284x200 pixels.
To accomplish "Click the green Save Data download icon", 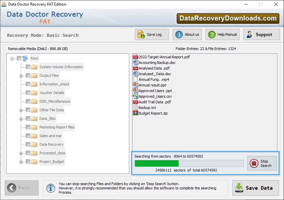I will (239, 188).
